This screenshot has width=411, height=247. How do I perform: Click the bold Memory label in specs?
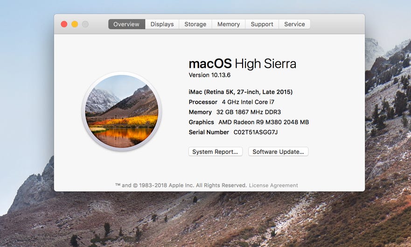[200, 112]
